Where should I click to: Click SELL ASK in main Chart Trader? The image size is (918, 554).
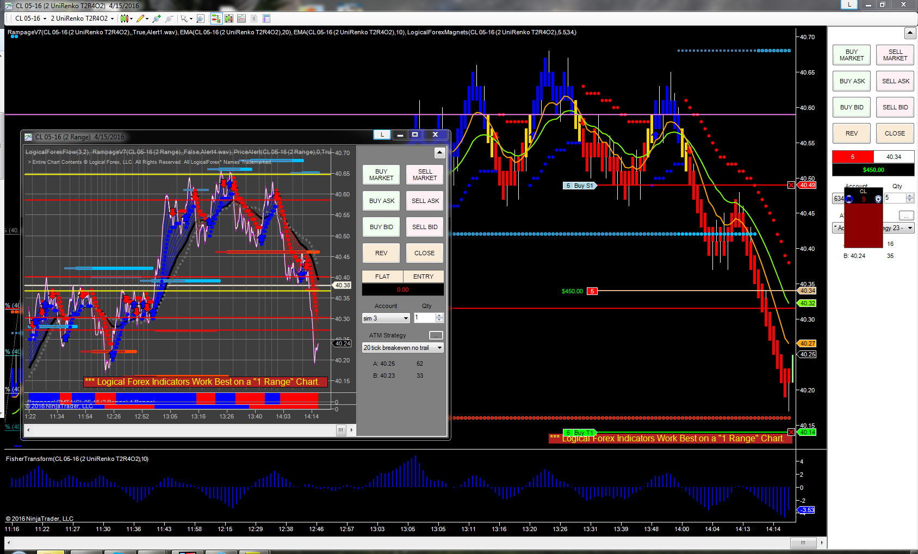click(x=895, y=81)
